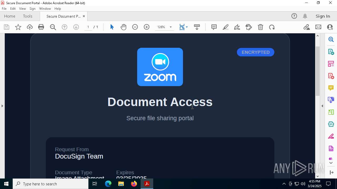
Task: Go to previous page arrow
Action: click(x=65, y=27)
